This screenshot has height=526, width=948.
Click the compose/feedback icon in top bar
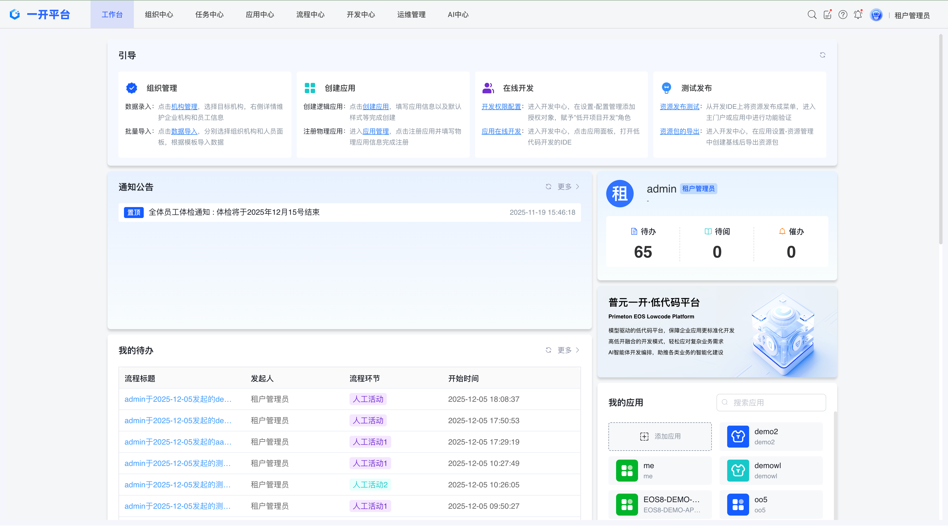[x=827, y=14]
